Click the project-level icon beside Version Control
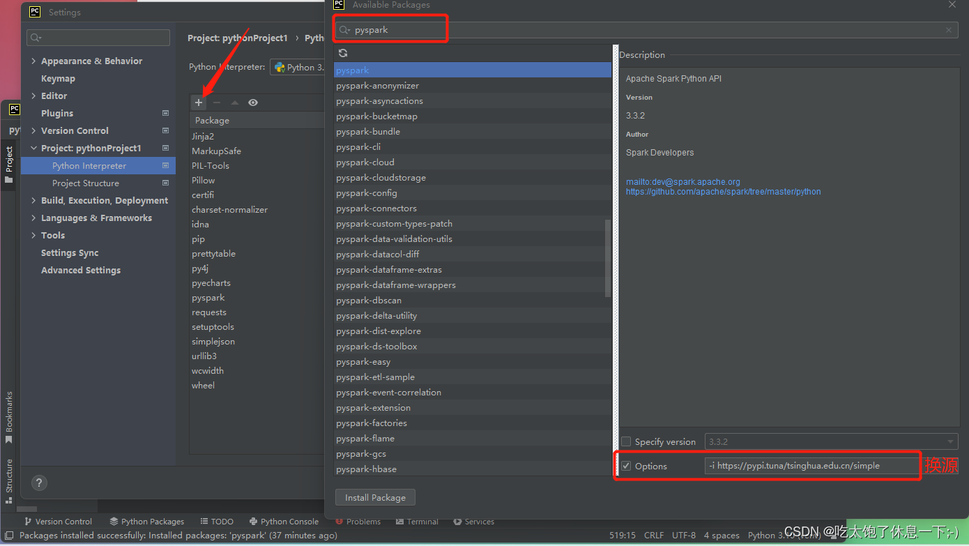This screenshot has width=969, height=546. [166, 130]
